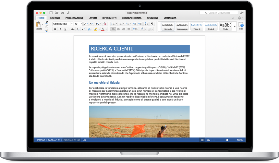Apply red font color

point(103,29)
